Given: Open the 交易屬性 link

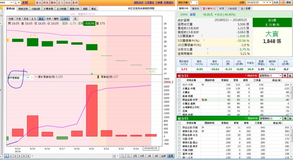Looking at the screenshot, I should (x=149, y=2).
